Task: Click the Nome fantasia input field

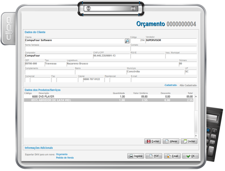Action: click(x=77, y=48)
